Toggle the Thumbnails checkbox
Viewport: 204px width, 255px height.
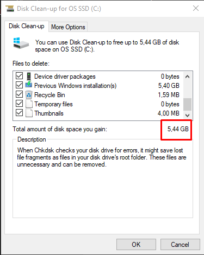point(19,113)
